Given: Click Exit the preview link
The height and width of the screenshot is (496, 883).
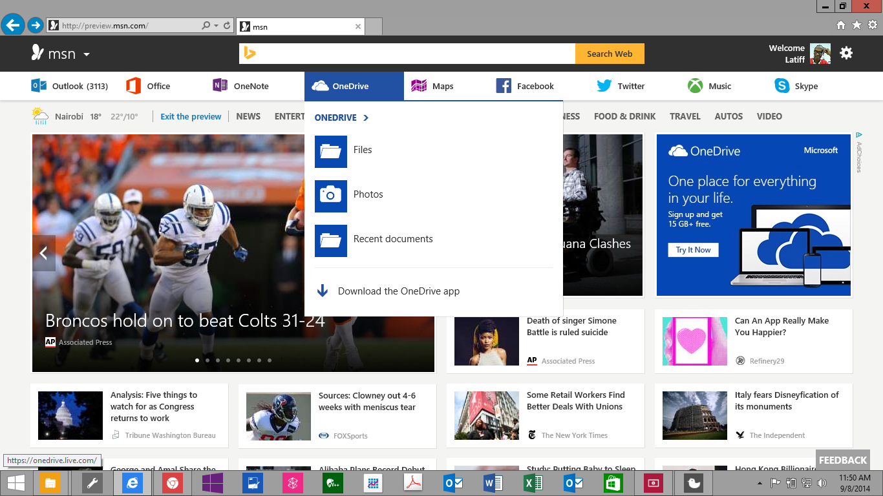Looking at the screenshot, I should coord(191,116).
